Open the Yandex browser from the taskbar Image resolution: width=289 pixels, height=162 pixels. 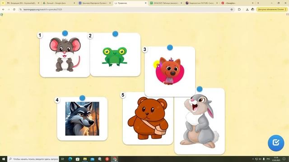point(107,159)
